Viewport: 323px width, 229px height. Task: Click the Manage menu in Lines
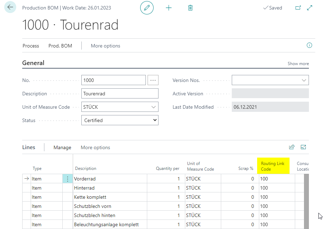point(62,147)
